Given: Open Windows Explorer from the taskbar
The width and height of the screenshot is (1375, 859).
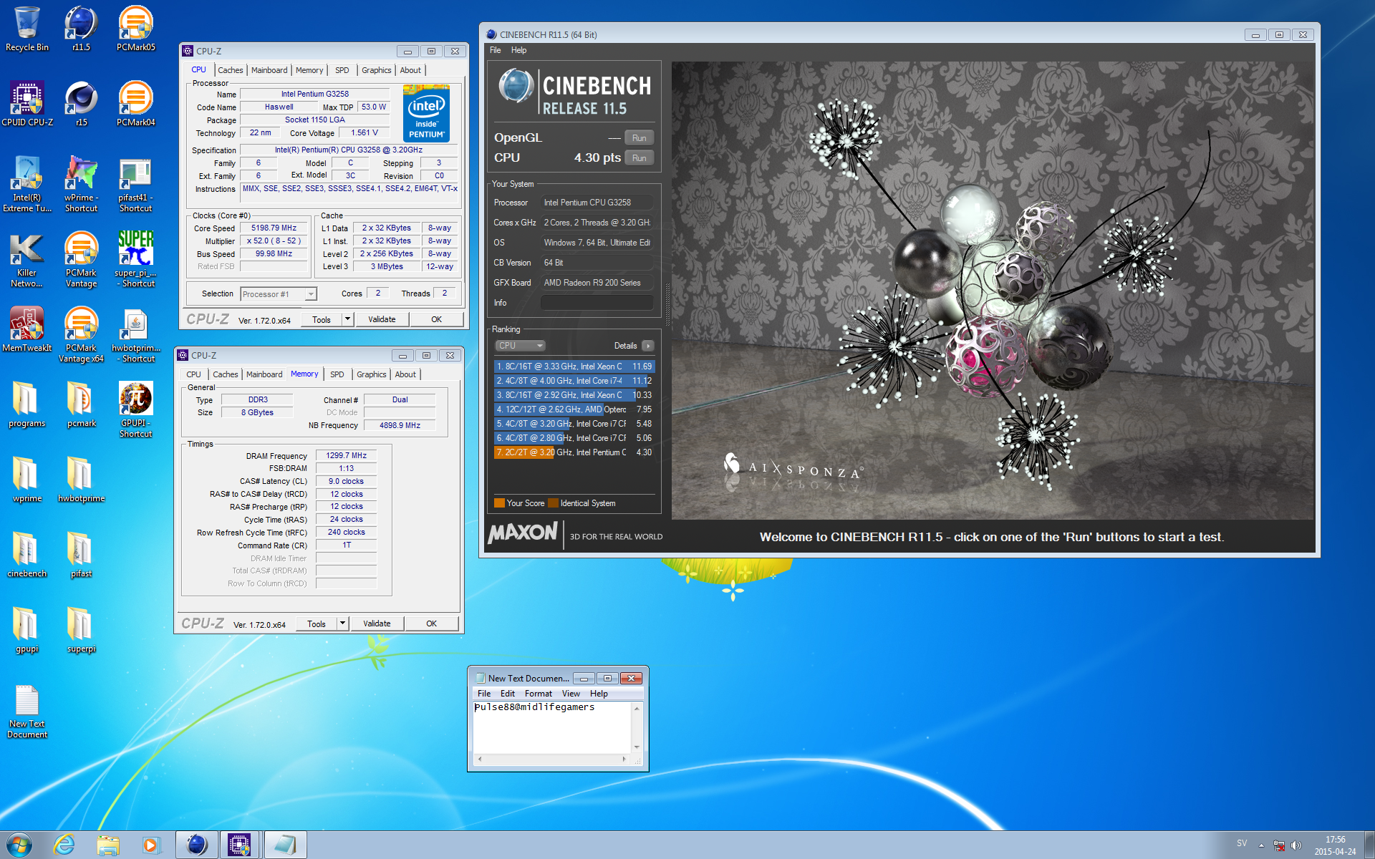Looking at the screenshot, I should (x=108, y=845).
